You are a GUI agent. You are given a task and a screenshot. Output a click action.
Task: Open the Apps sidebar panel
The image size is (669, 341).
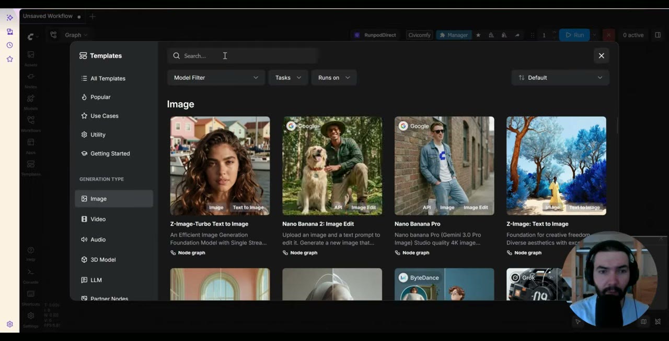[x=31, y=146]
